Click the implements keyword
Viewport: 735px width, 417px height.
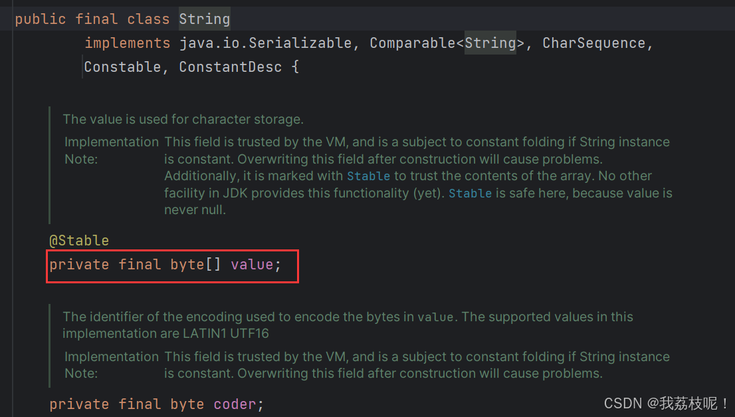pyautogui.click(x=128, y=43)
